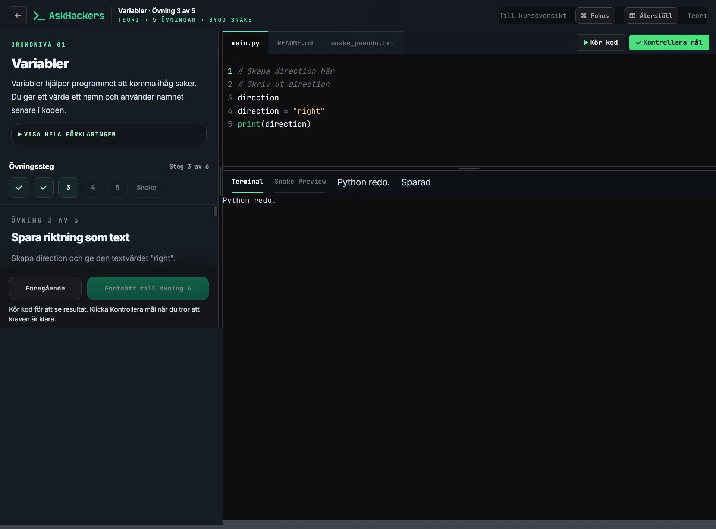
Task: Click the Återställ button
Action: pos(651,16)
